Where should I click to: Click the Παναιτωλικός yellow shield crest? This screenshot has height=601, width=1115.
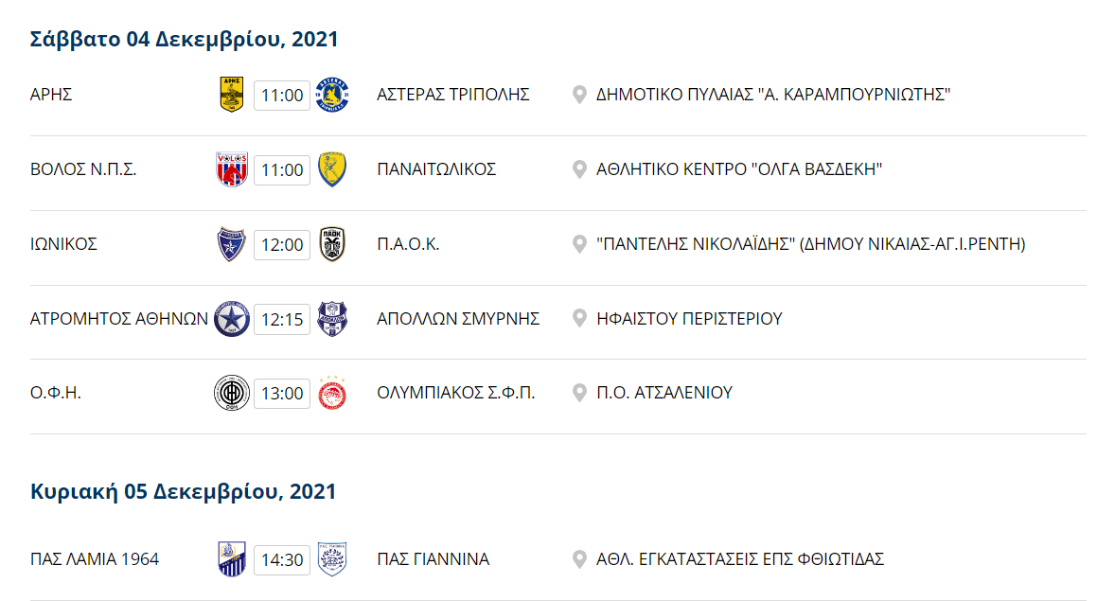pyautogui.click(x=332, y=169)
